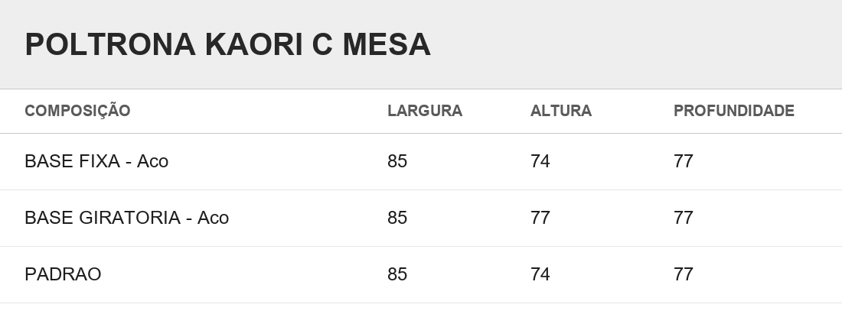Select the PROFUNDIDADE column header
The image size is (842, 327).
[x=733, y=111]
